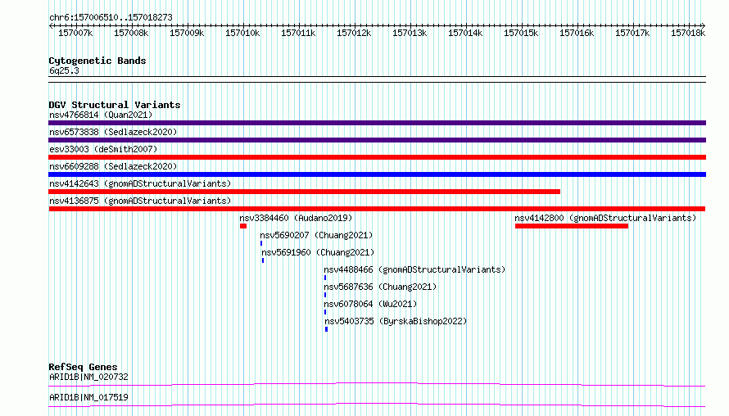Click the DGV Structural Variants track title

[115, 105]
